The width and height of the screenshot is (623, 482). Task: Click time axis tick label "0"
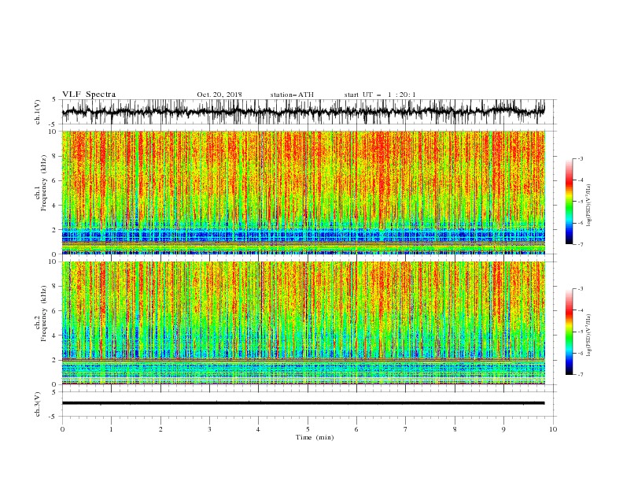pos(62,429)
